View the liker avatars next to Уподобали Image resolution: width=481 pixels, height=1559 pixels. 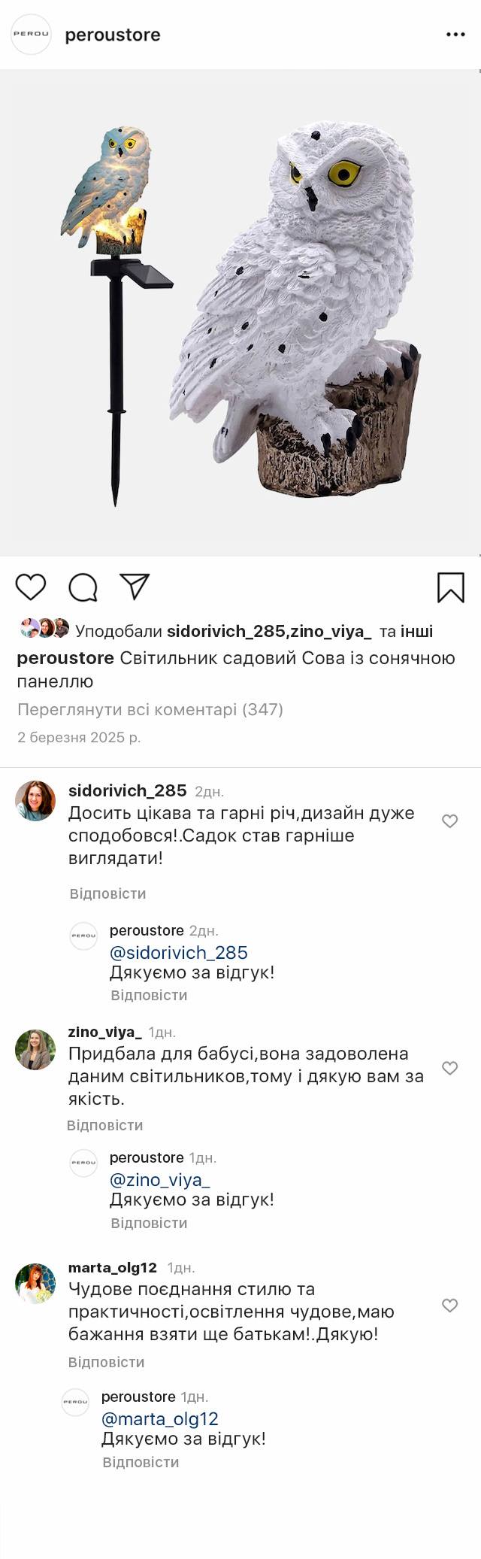[x=44, y=628]
